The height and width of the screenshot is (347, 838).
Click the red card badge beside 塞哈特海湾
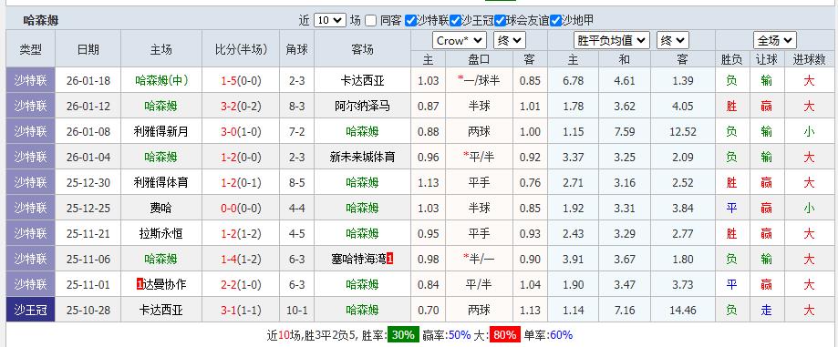point(390,259)
